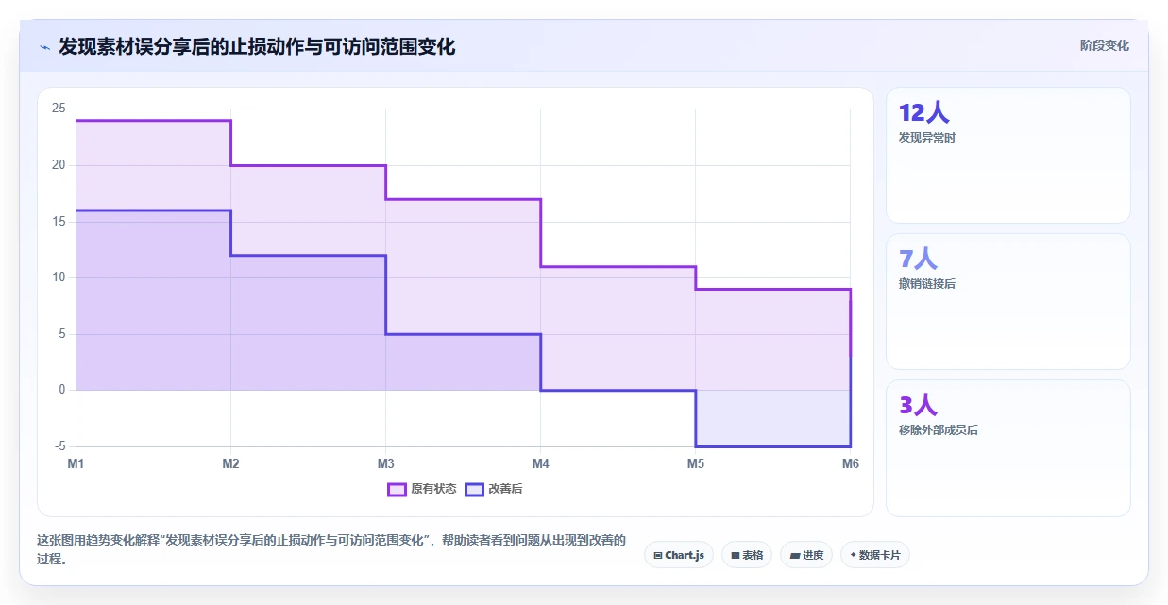Click the icon inside the 数据卡片 chip
The width and height of the screenshot is (1168, 605).
853,555
